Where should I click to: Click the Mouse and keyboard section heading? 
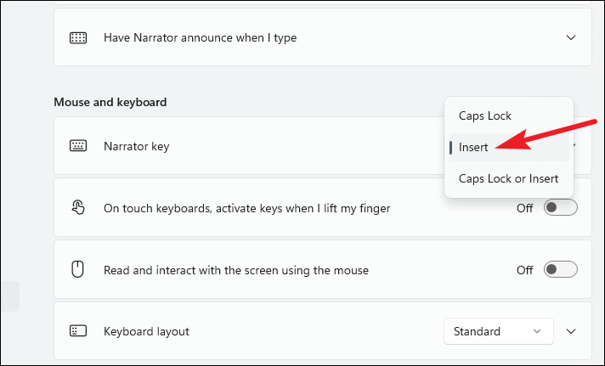tap(110, 102)
